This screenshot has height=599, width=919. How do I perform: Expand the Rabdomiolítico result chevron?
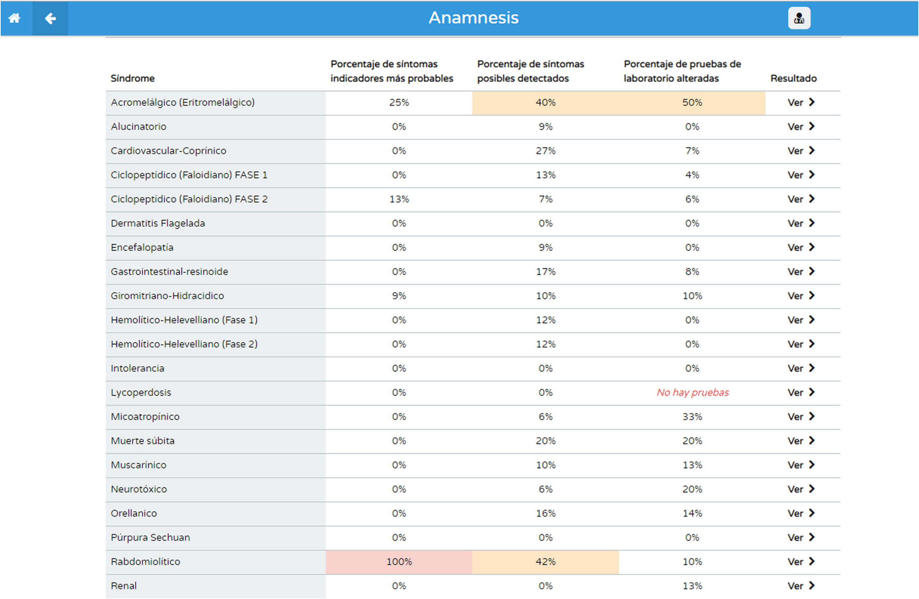812,562
